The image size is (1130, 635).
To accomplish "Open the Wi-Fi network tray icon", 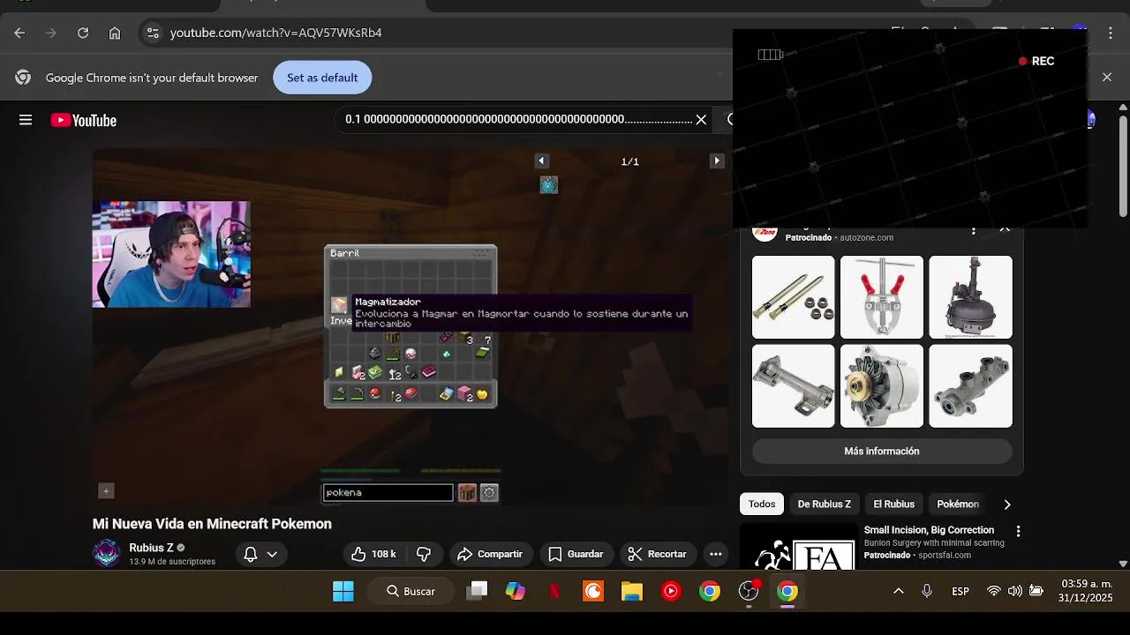I will click(x=994, y=591).
